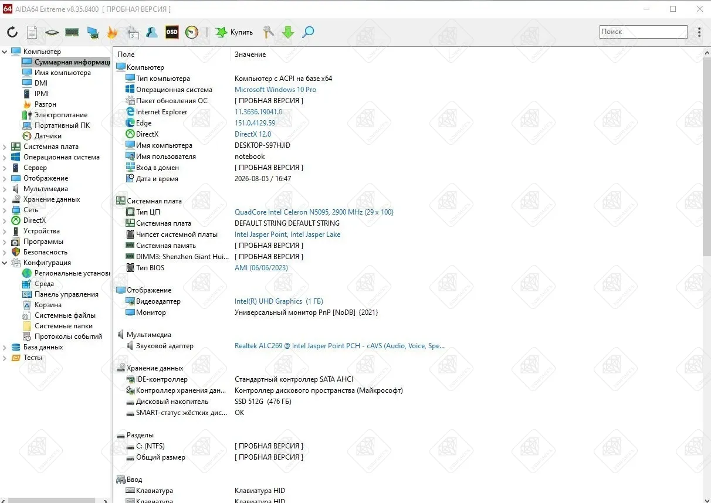Open the QuadCore Intel Celeron N5095 link
711x503 pixels.
pos(314,212)
